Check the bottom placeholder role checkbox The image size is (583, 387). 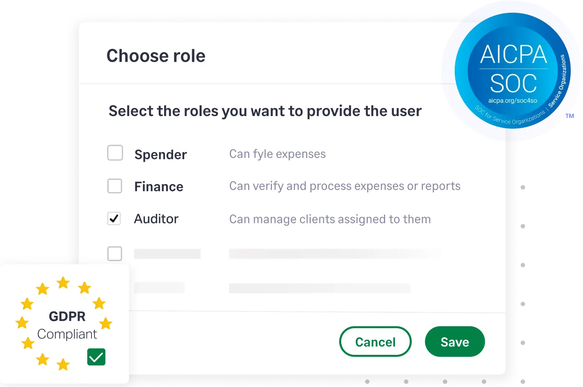tap(114, 287)
